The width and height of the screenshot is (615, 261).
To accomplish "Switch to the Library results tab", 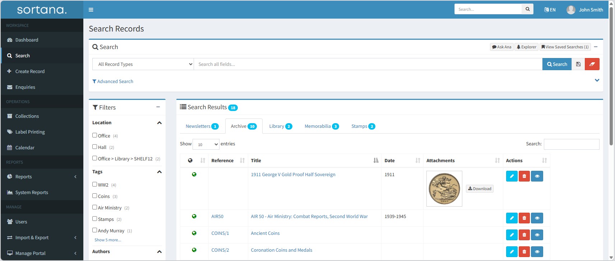I will click(281, 126).
